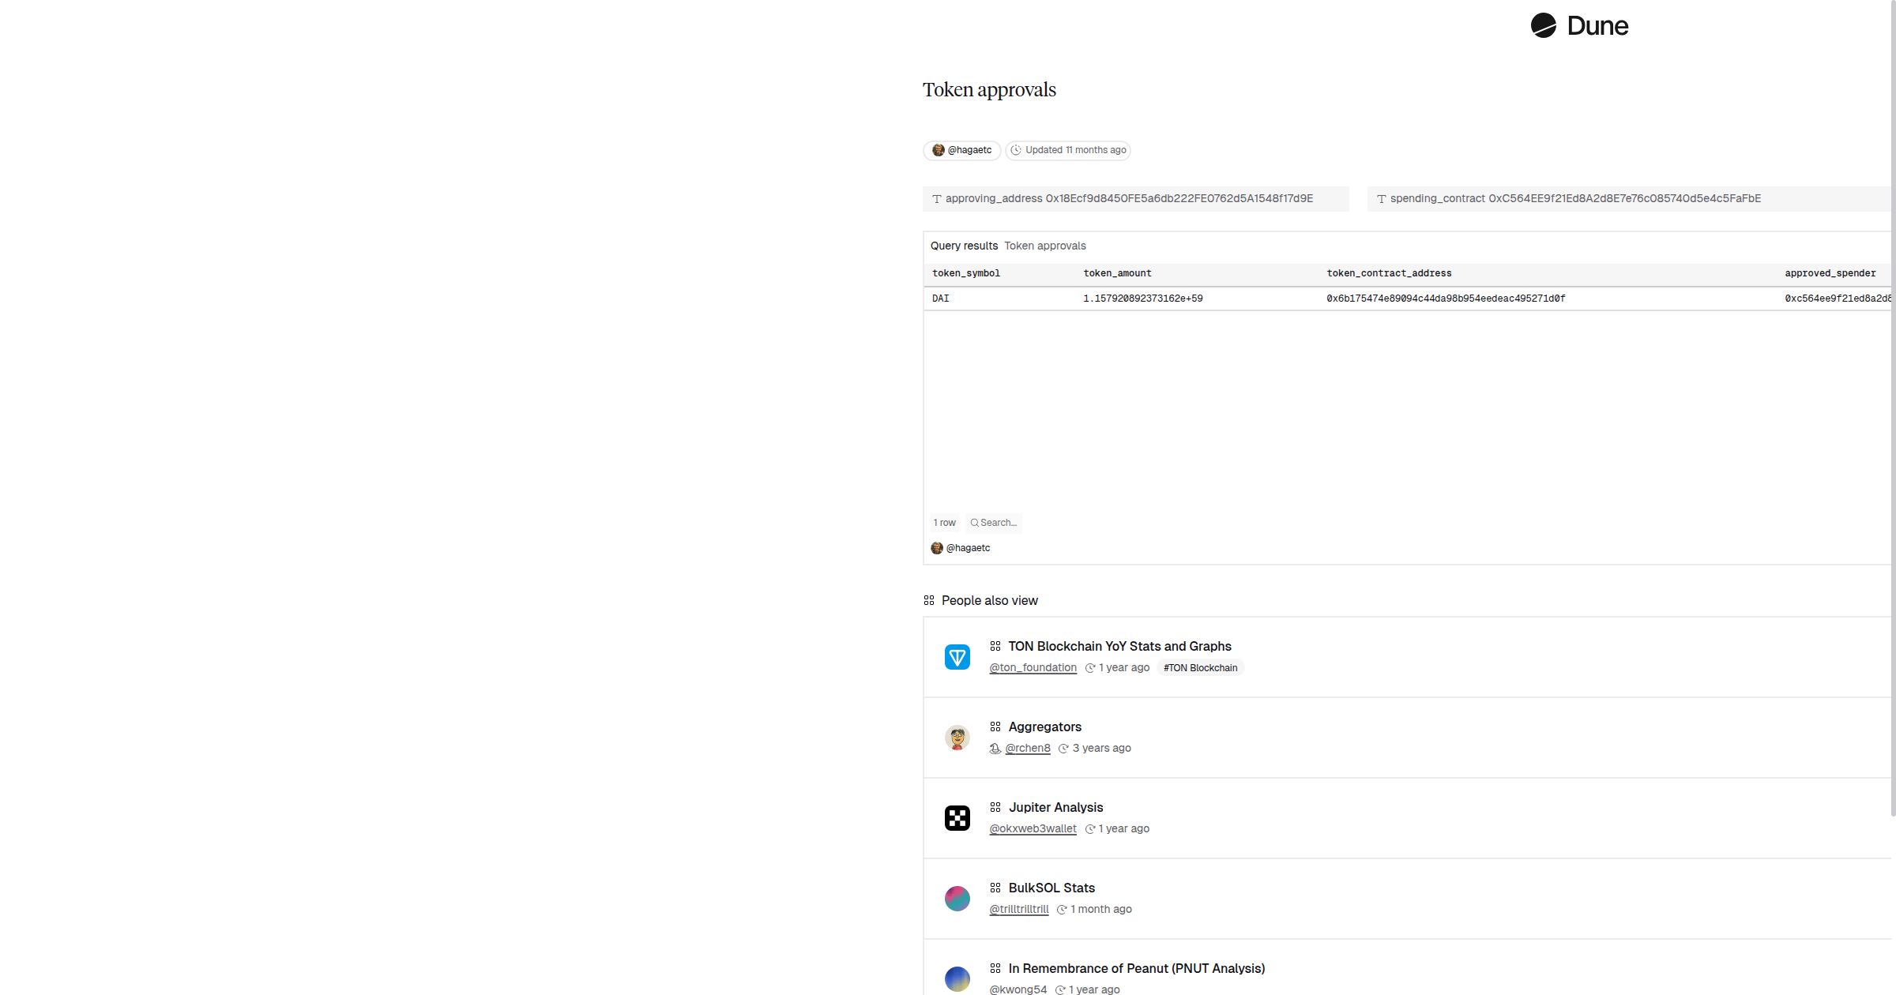Click the clock icon beside 3 years ago
The image size is (1896, 995).
click(x=1065, y=748)
